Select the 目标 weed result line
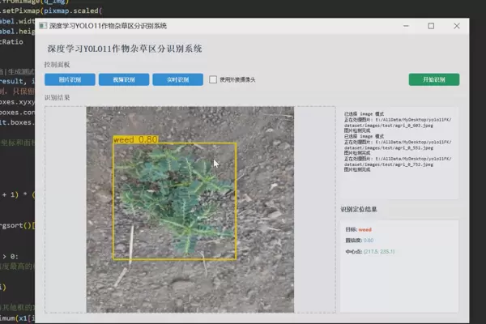486x324 pixels. pos(357,229)
